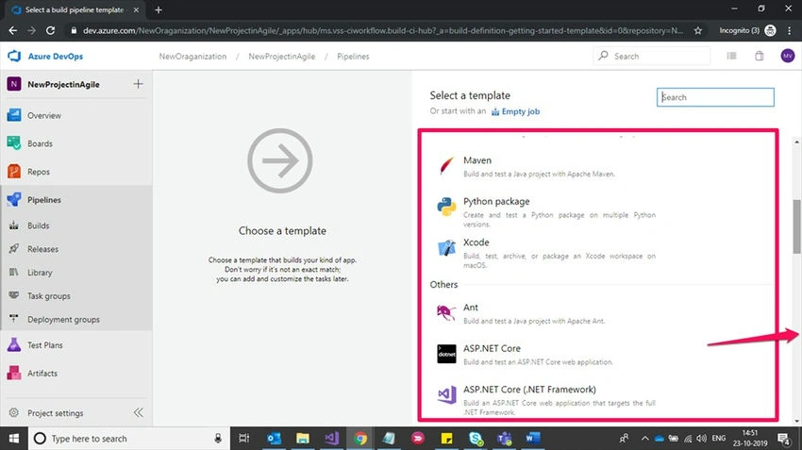Click the browser address bar URL
The height and width of the screenshot is (450, 802).
pyautogui.click(x=382, y=31)
